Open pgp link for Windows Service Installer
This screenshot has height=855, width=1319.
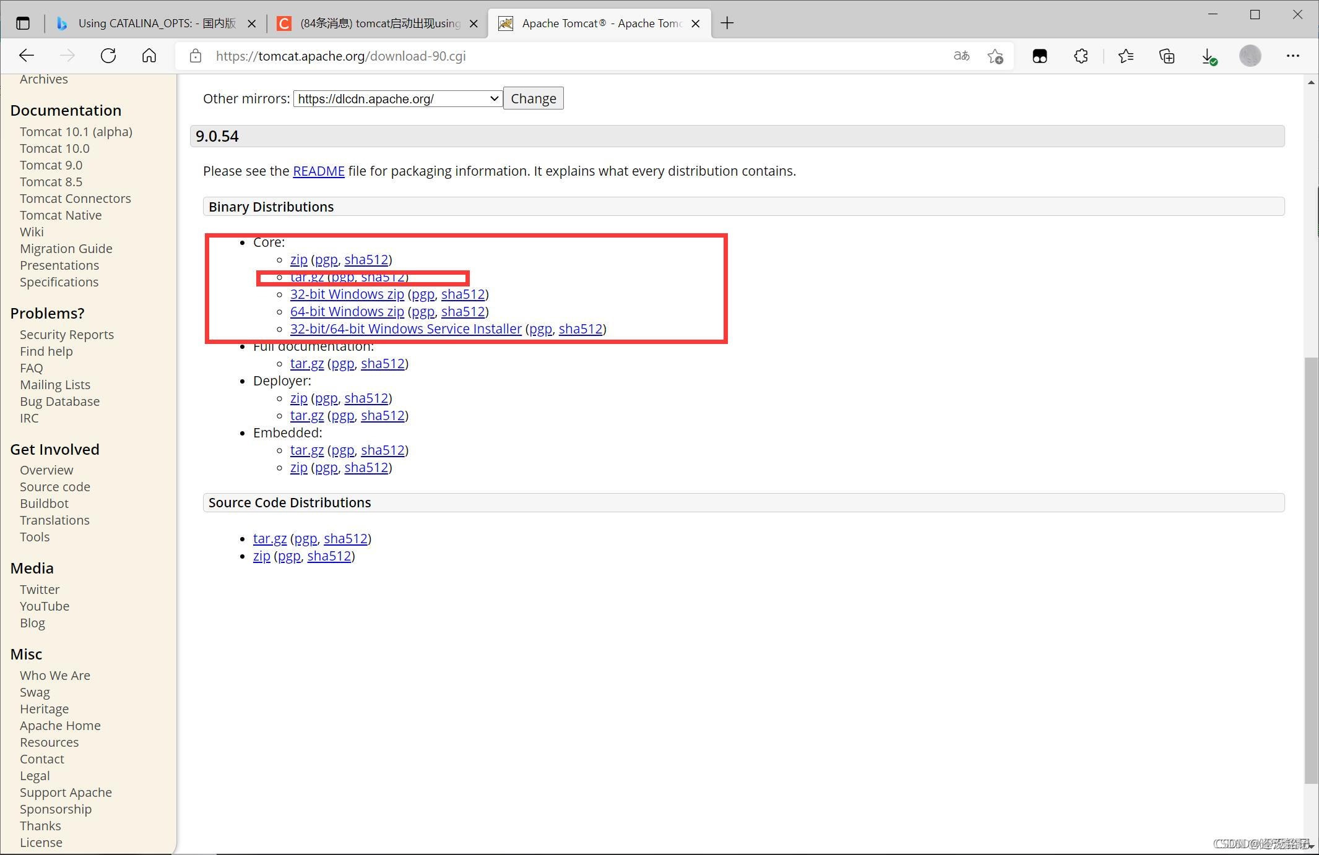pos(541,329)
